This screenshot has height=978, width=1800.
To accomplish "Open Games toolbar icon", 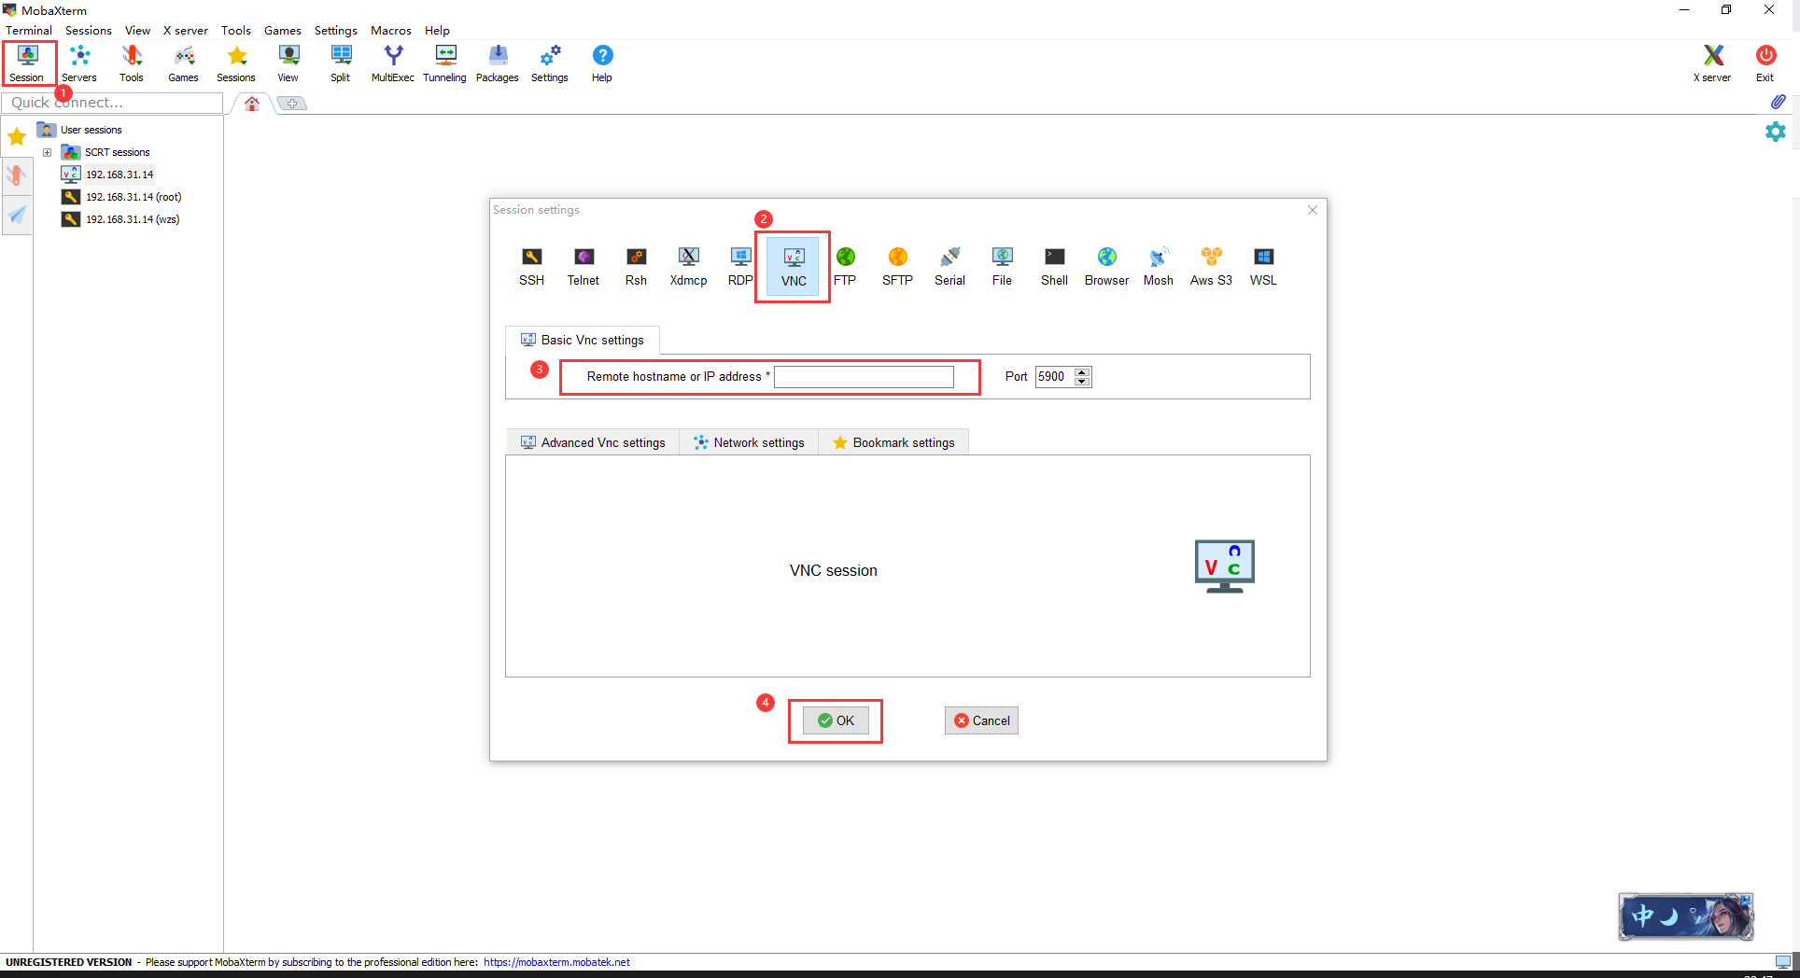I will 184,63.
